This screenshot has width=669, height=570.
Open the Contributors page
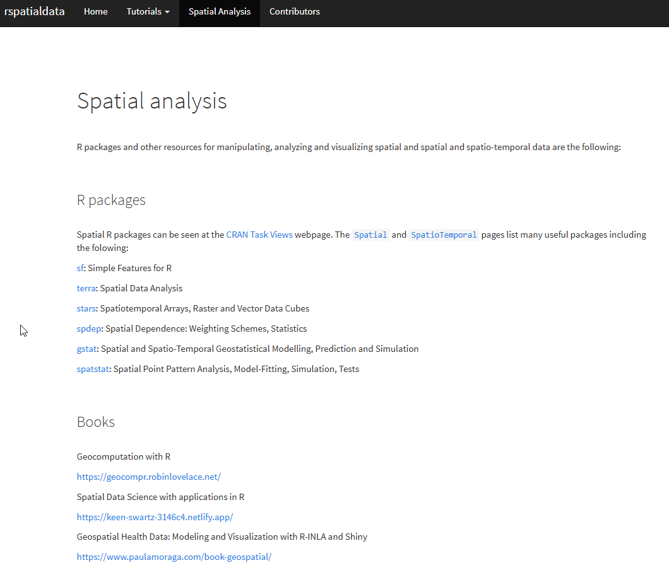[x=294, y=11]
